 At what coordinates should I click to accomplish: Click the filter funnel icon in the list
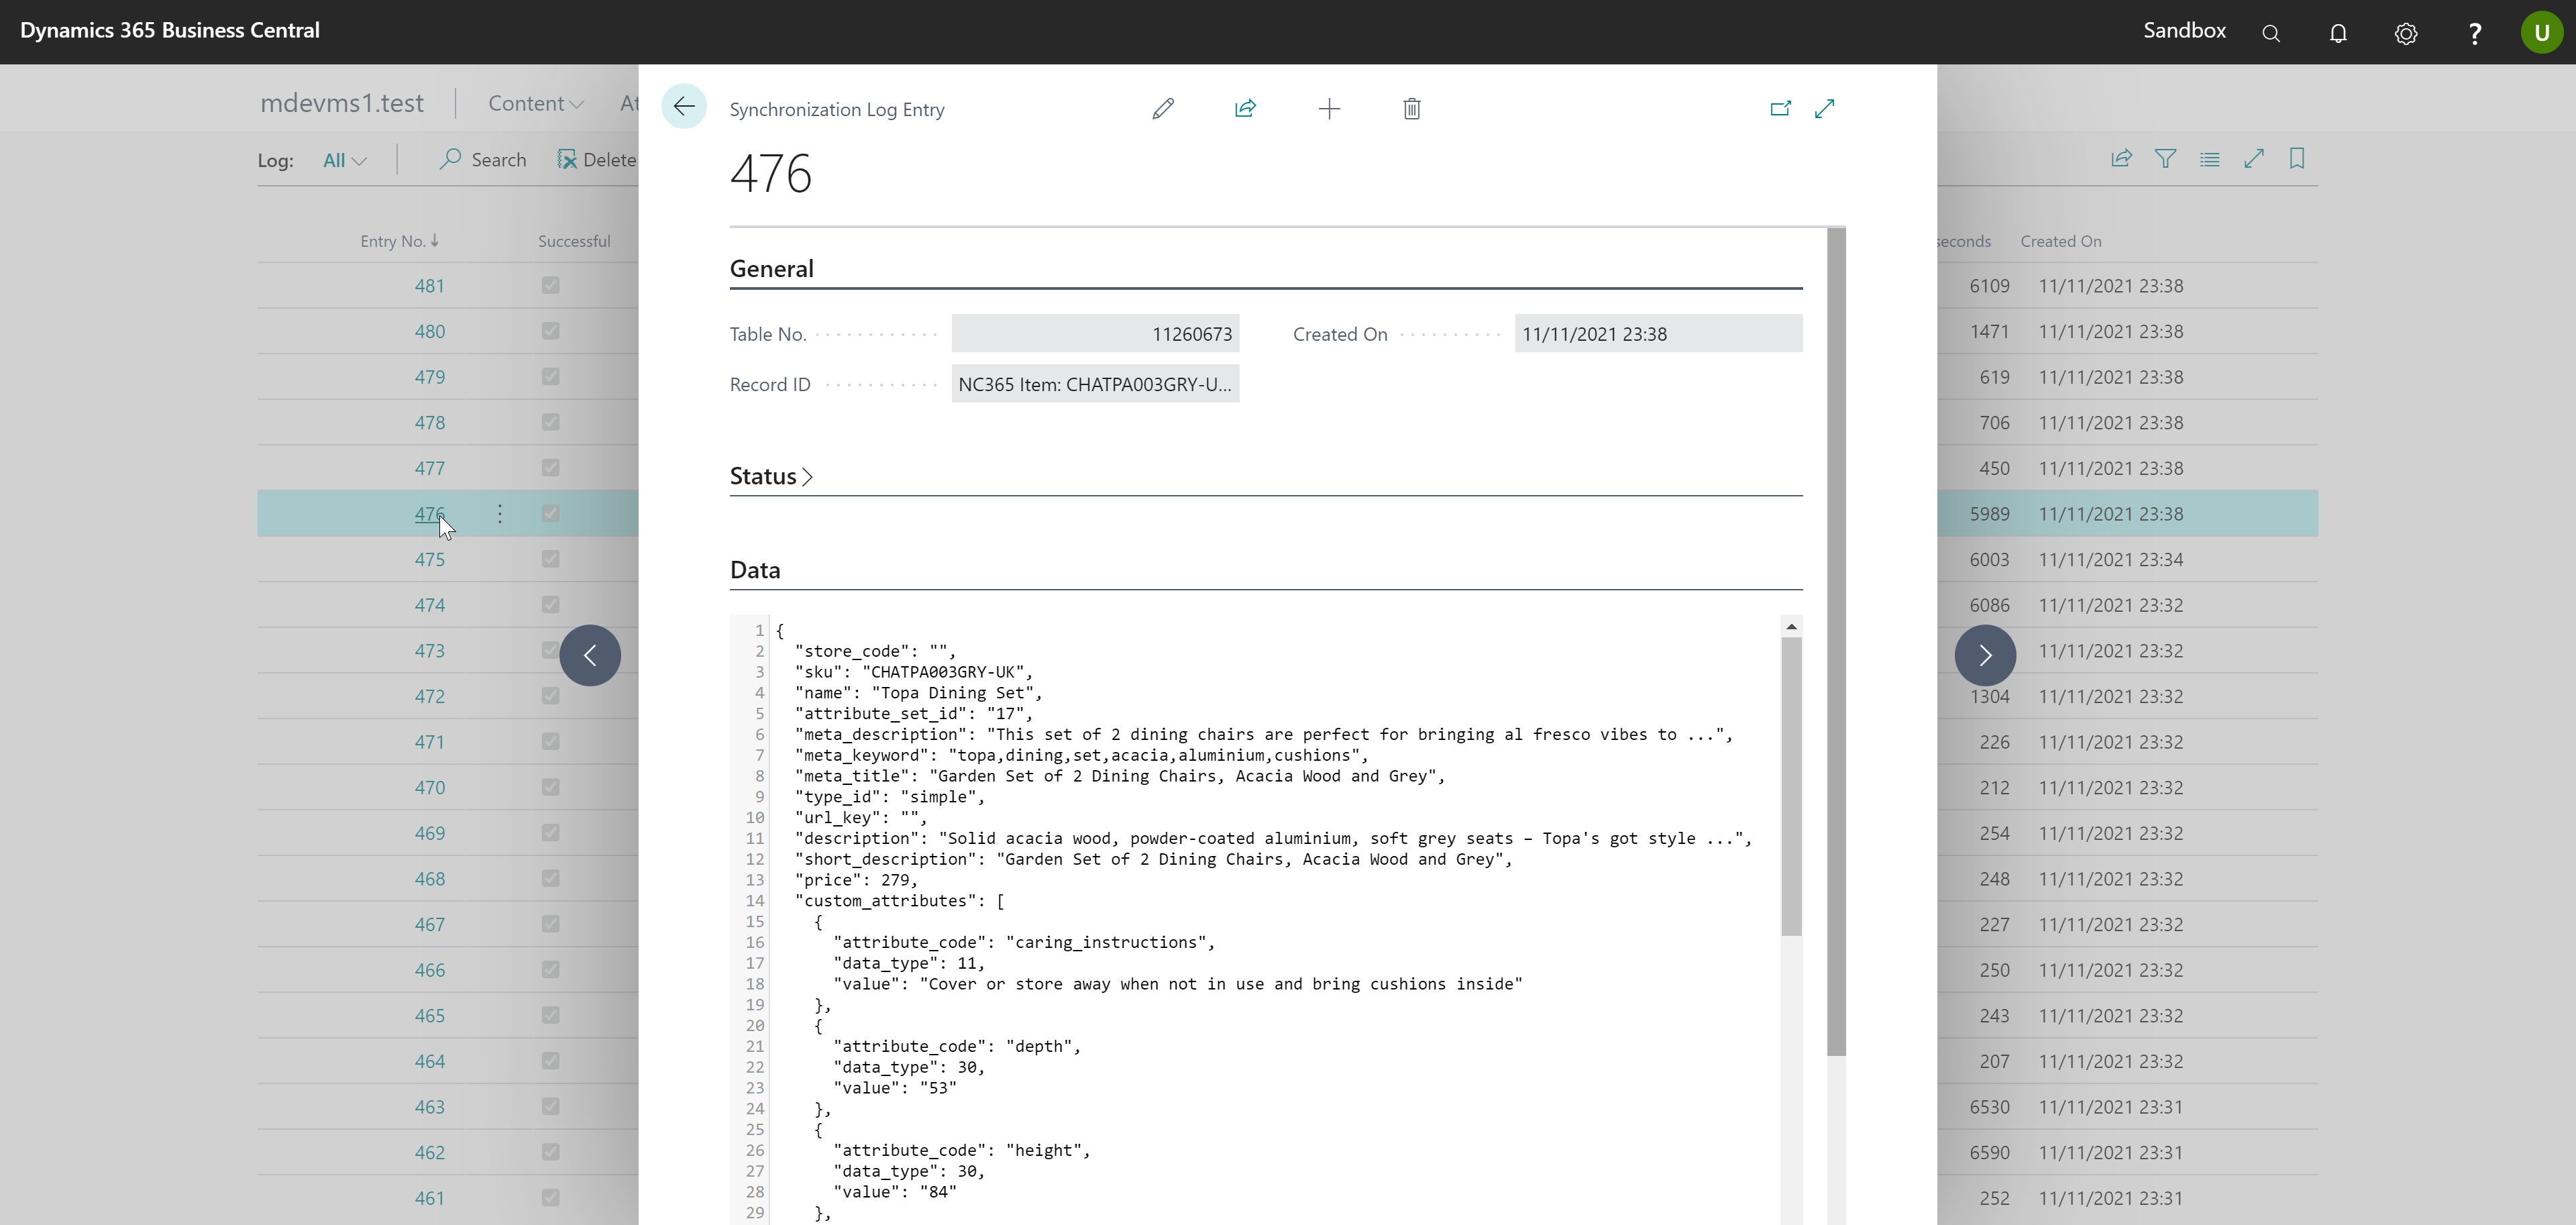click(x=2165, y=159)
